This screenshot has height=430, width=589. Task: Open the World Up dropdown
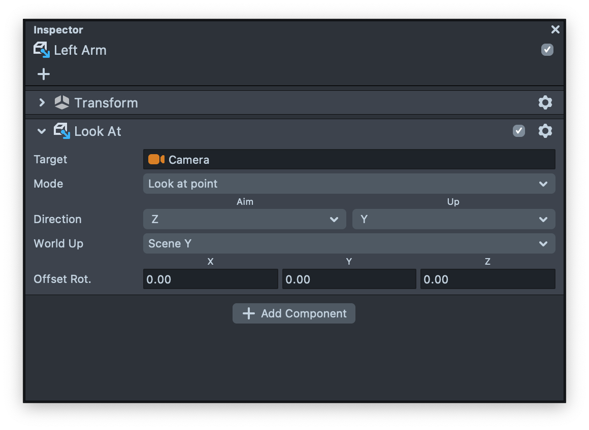(349, 243)
